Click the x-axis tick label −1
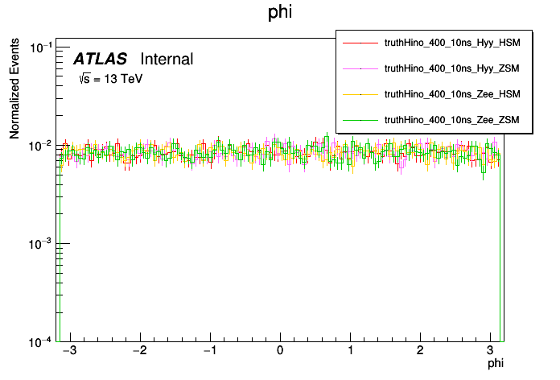Screen dimensions: 560x380 click(x=209, y=351)
